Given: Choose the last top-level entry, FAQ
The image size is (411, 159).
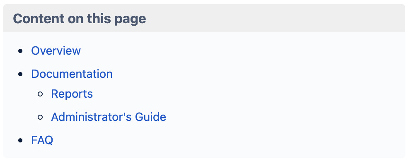Looking at the screenshot, I should 42,140.
